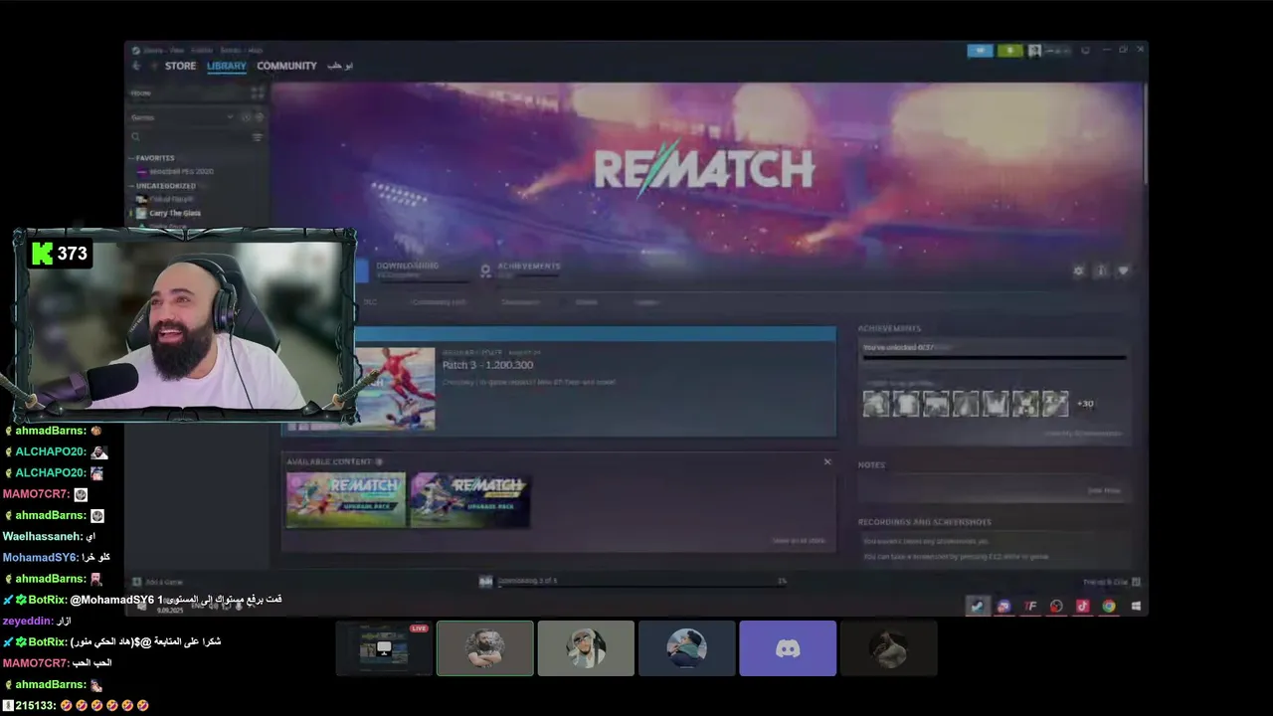The image size is (1273, 716).
Task: Create a new note in NOTES panel
Action: click(1104, 490)
